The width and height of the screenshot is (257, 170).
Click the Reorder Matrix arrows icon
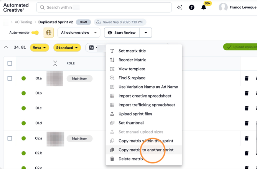(112, 60)
